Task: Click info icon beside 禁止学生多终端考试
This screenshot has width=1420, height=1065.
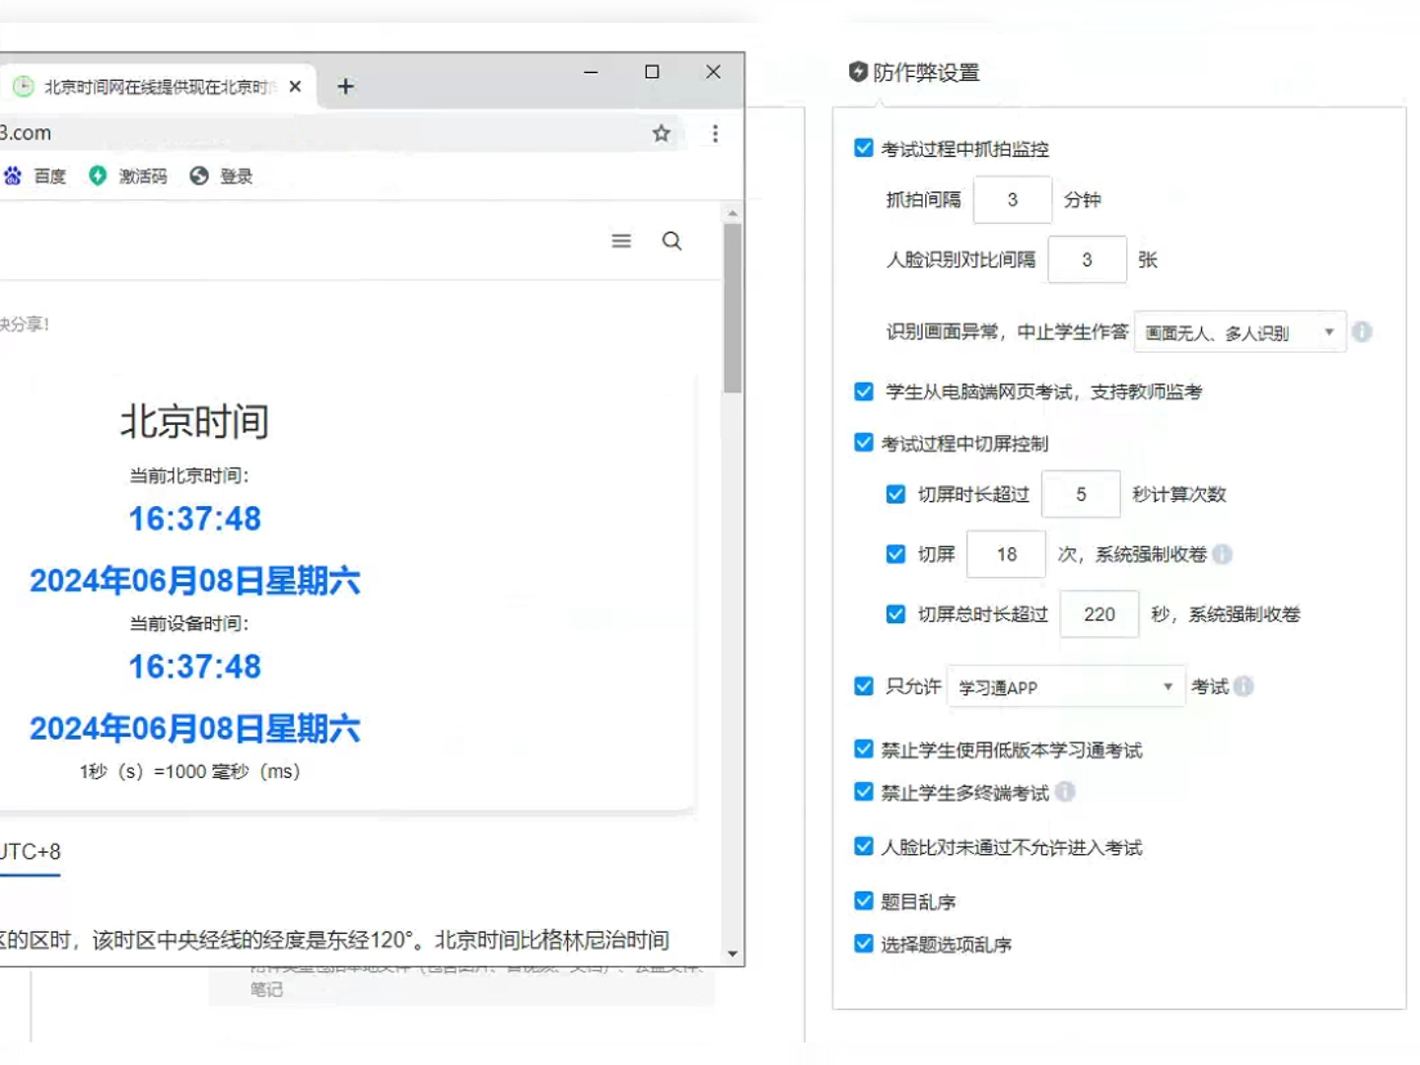Action: tap(1065, 792)
